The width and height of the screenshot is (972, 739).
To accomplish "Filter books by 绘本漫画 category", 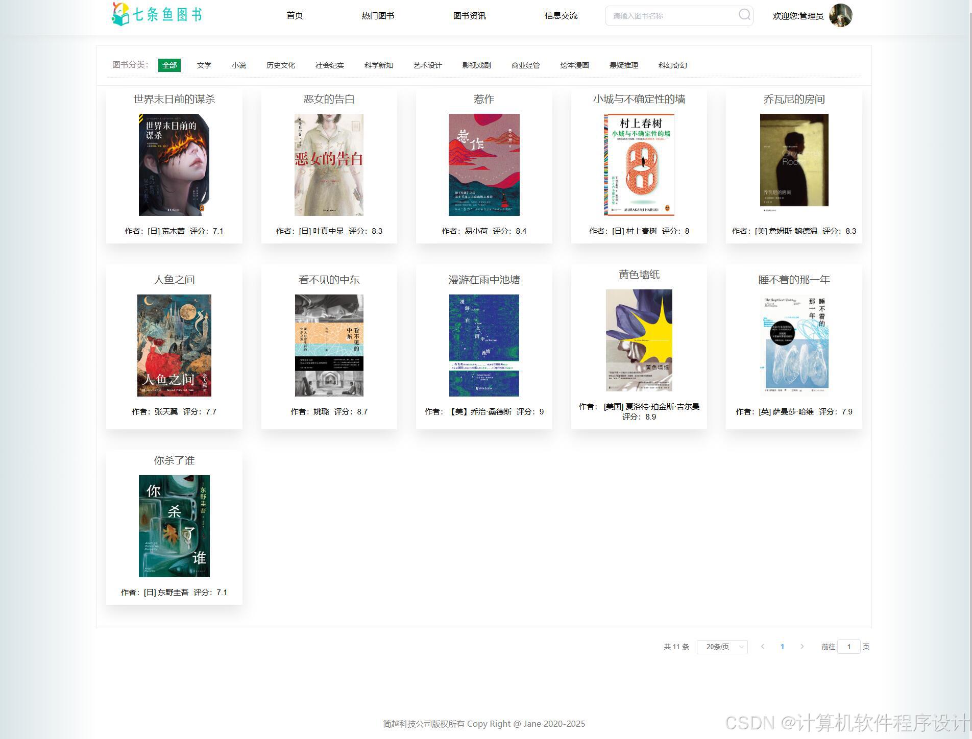I will pos(575,65).
